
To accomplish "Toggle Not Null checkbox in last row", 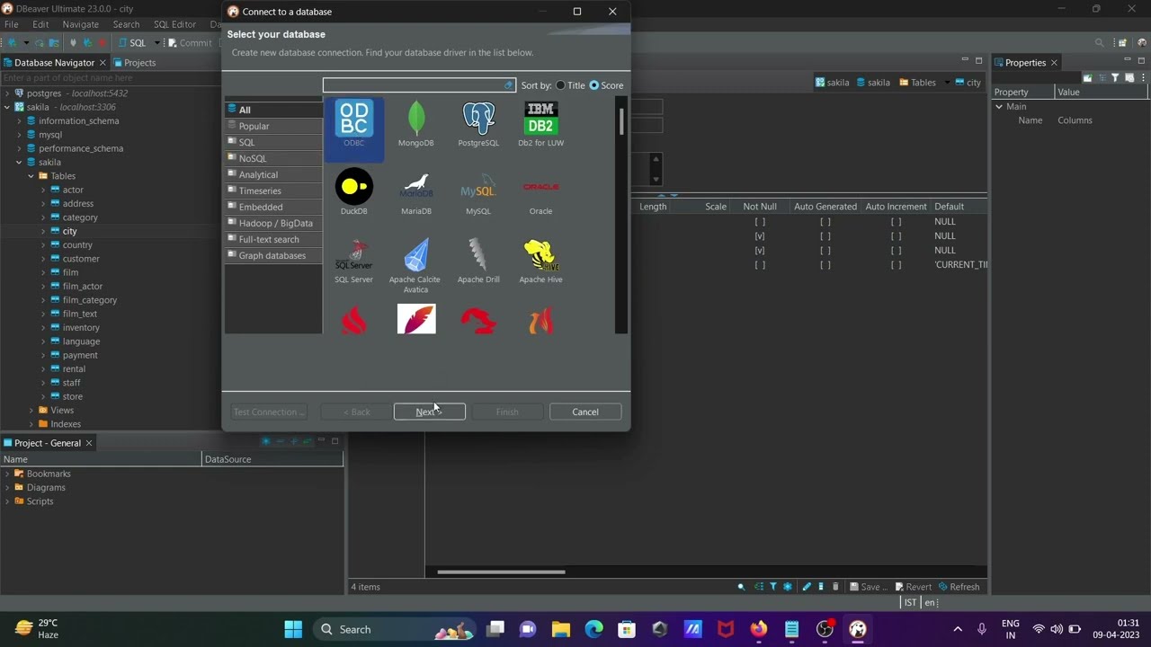I will pyautogui.click(x=760, y=265).
